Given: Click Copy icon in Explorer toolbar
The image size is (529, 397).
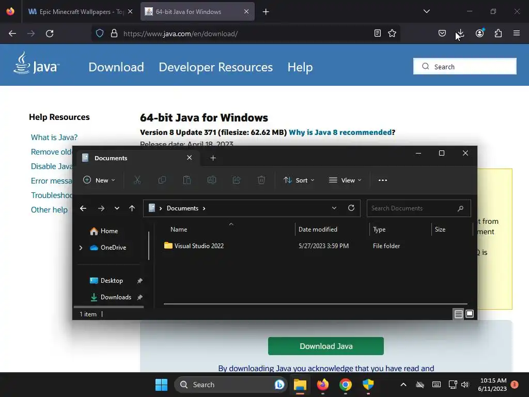Looking at the screenshot, I should click(162, 180).
